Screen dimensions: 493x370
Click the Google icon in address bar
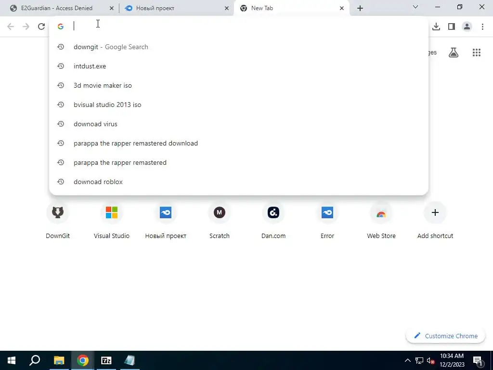(x=61, y=26)
